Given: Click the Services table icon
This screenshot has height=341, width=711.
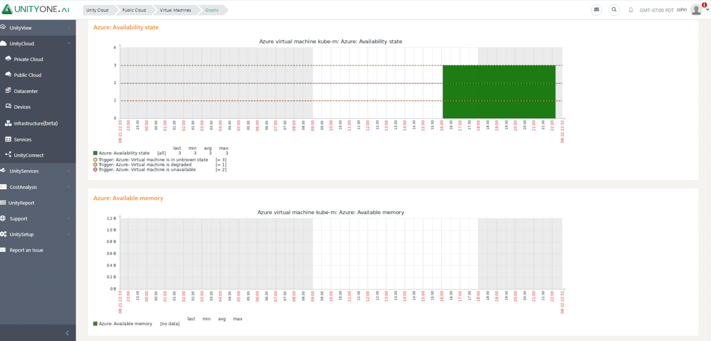Looking at the screenshot, I should 8,139.
